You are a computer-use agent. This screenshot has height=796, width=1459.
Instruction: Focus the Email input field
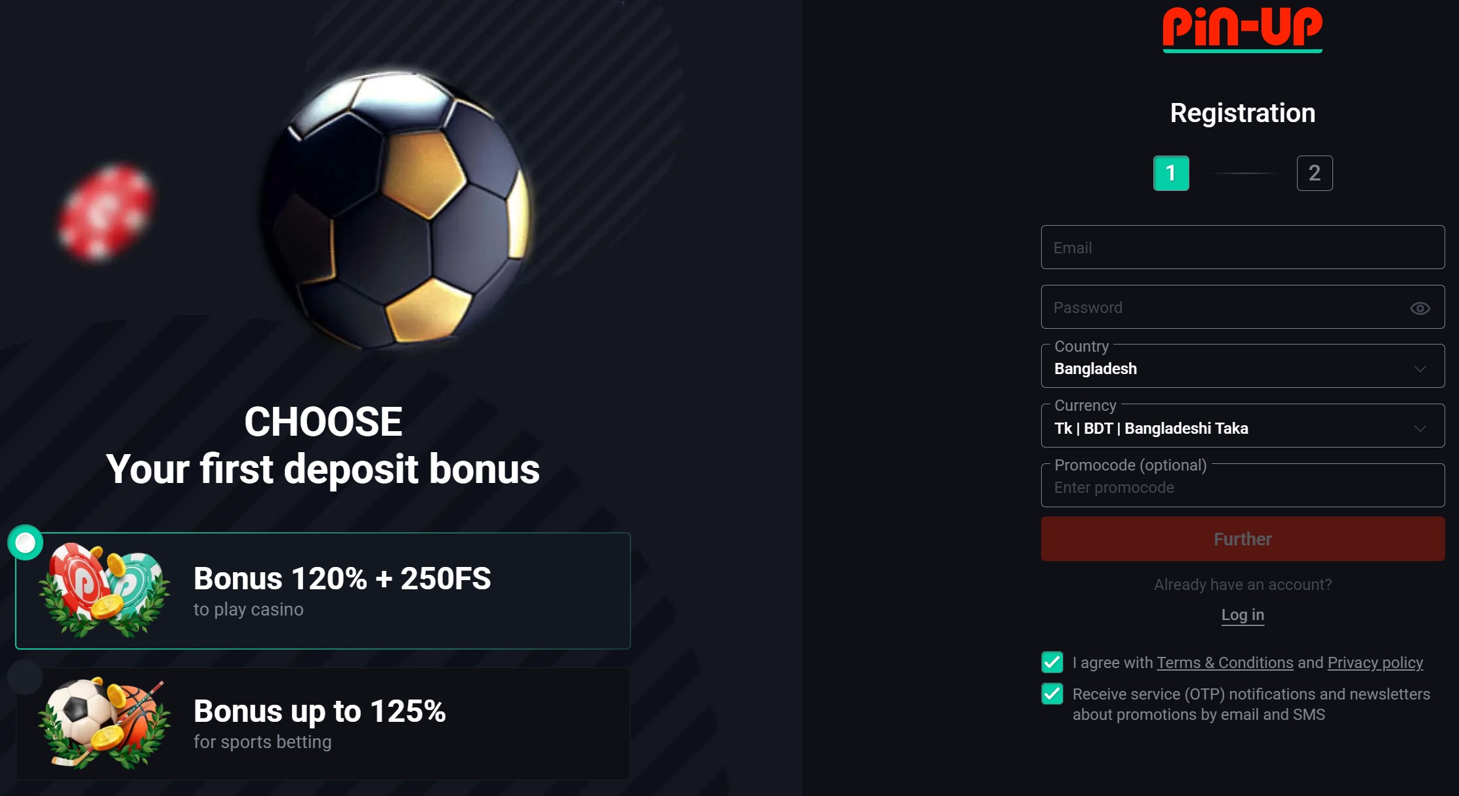click(1243, 247)
